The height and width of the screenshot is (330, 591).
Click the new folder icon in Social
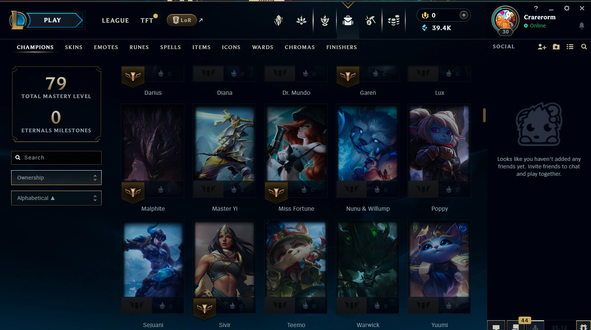[556, 47]
